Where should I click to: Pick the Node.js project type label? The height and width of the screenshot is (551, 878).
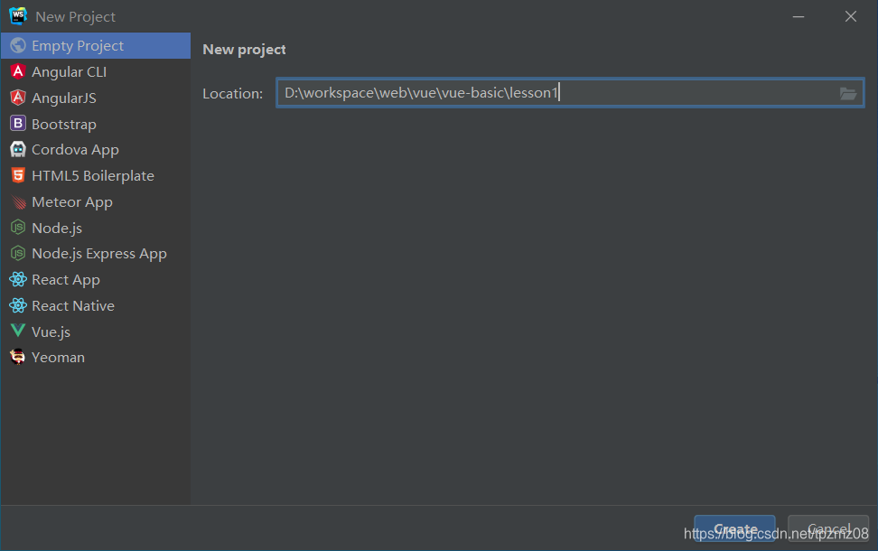(x=57, y=229)
